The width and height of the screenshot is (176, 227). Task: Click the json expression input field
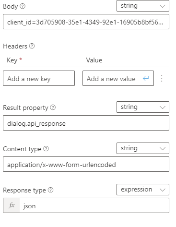pyautogui.click(x=94, y=205)
